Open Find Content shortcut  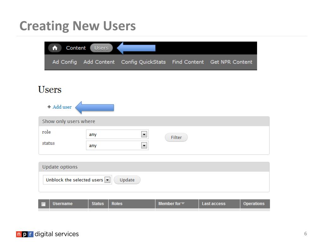click(x=188, y=62)
